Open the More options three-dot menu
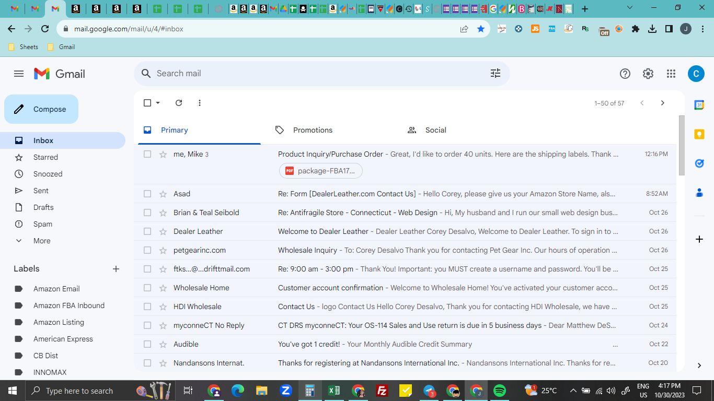 click(200, 103)
